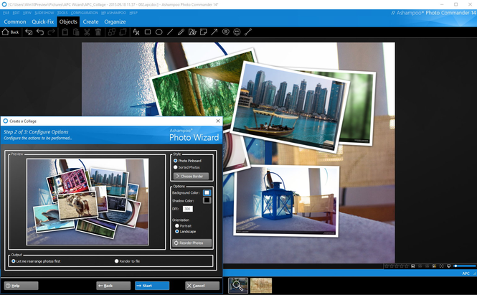
Task: Click the first rating star
Action: point(387,266)
